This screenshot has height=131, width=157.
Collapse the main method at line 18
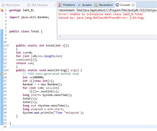(8, 70)
